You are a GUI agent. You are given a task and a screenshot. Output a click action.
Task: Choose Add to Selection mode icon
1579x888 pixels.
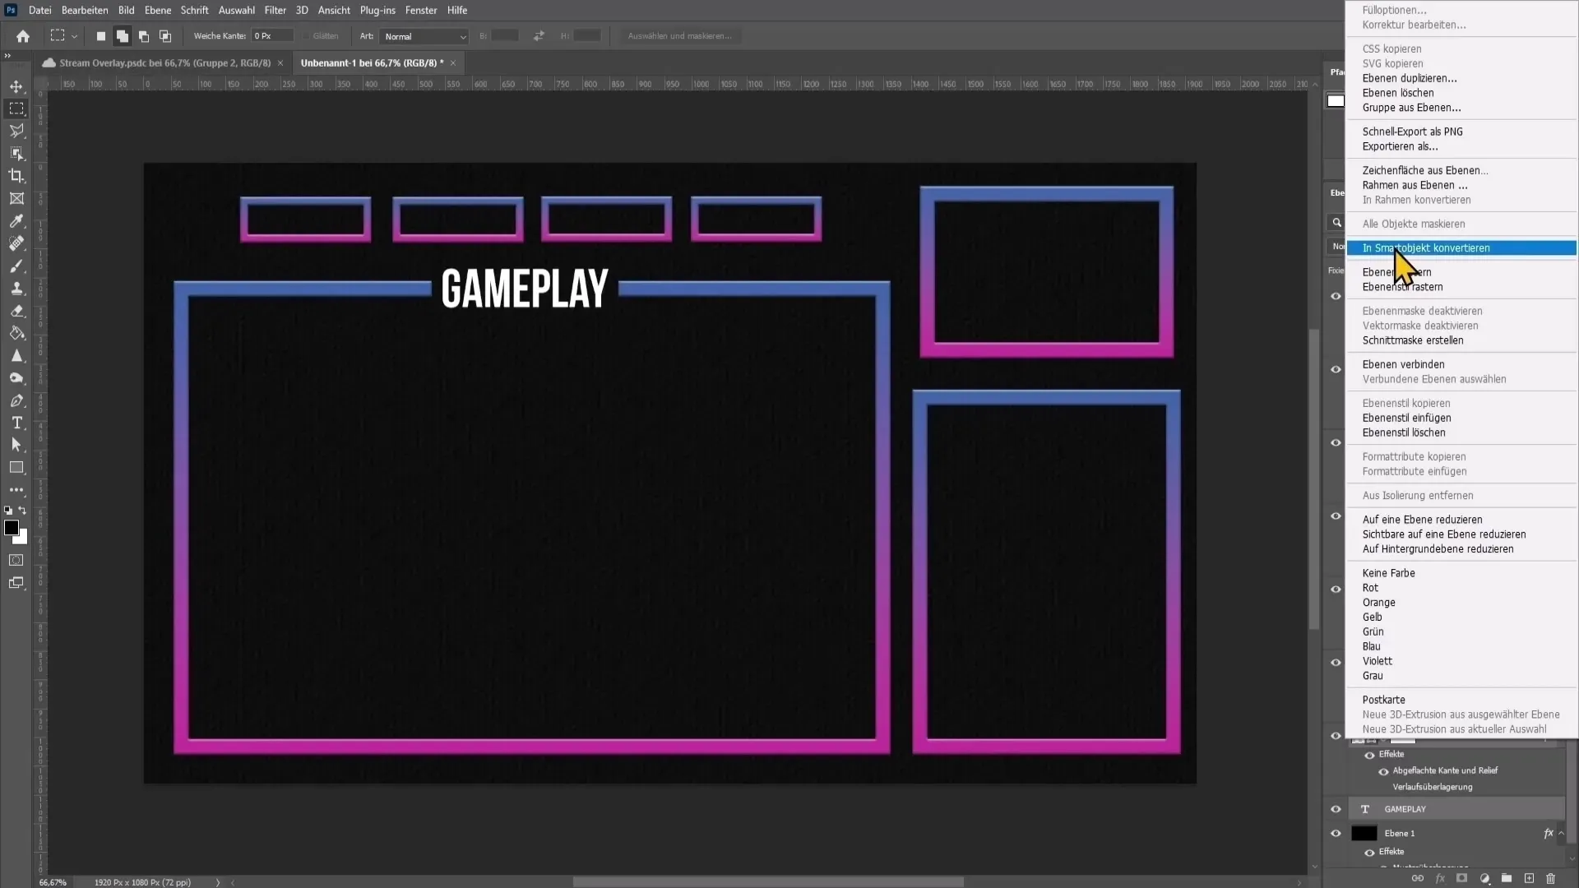[x=122, y=36]
